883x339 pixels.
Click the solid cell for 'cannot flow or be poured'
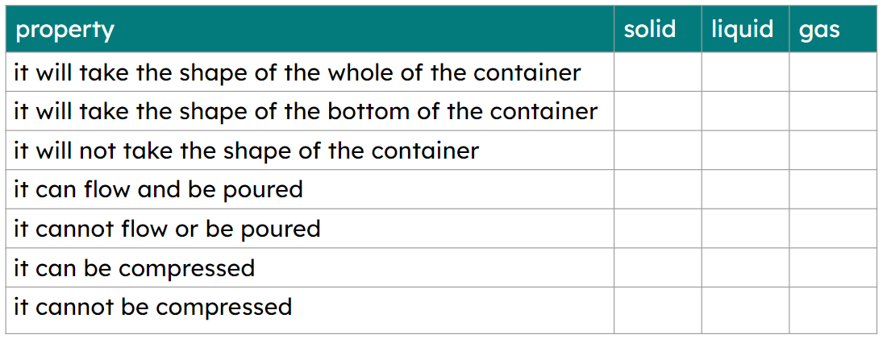(657, 229)
